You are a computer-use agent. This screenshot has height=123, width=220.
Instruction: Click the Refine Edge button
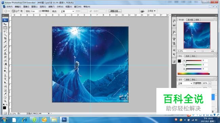pyautogui.click(x=115, y=11)
